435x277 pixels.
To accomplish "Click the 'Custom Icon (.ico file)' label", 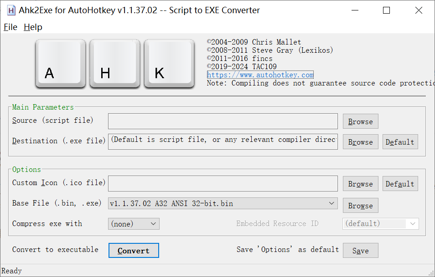I will coord(59,183).
